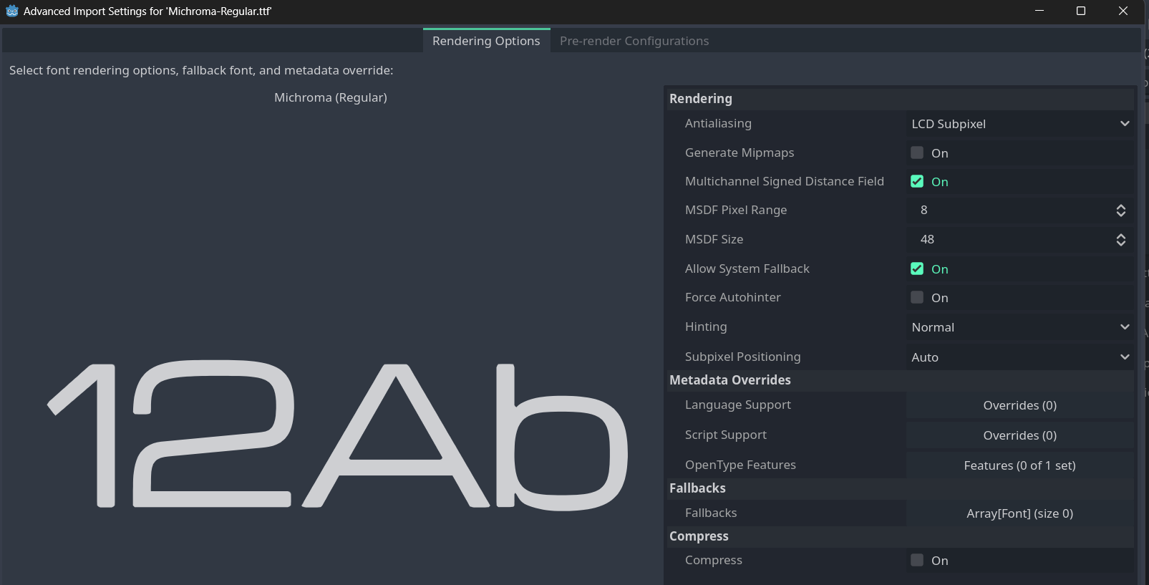This screenshot has height=585, width=1149.
Task: Enable the Force Autohinter checkbox
Action: pyautogui.click(x=917, y=297)
